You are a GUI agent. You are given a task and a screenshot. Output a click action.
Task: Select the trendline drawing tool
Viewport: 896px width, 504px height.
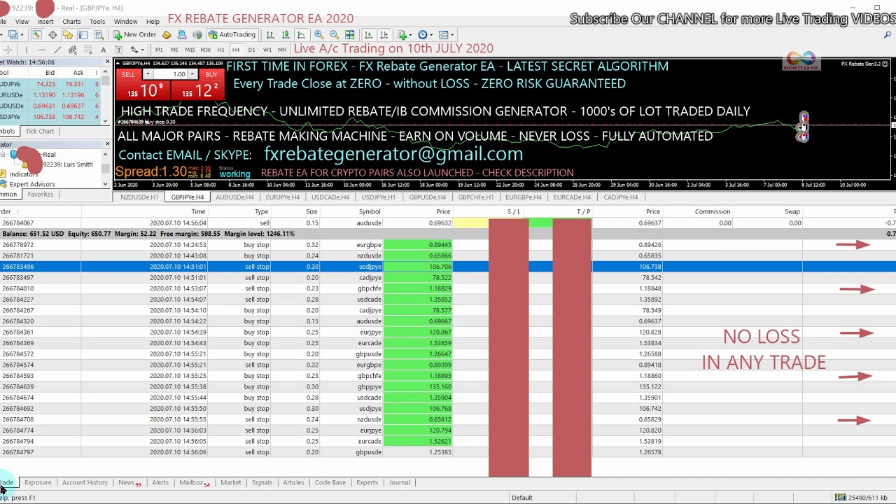click(x=57, y=50)
